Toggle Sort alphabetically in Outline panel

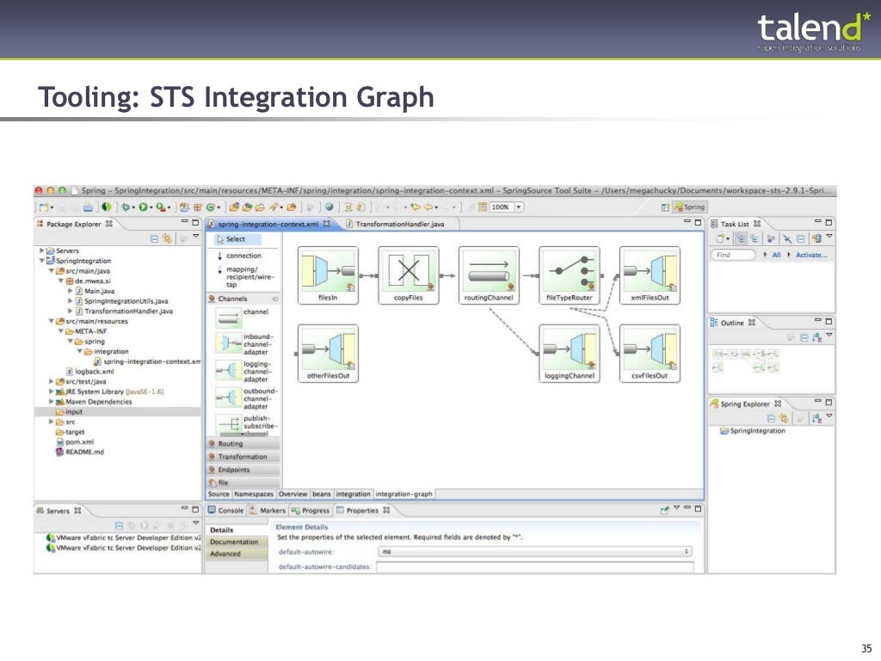[817, 337]
